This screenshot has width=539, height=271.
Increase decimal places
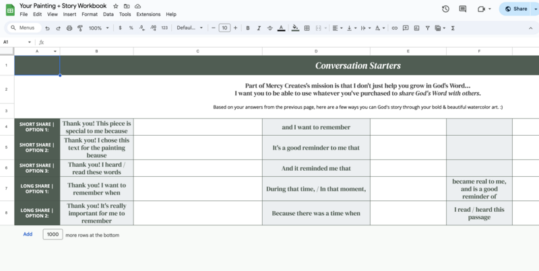pyautogui.click(x=154, y=28)
